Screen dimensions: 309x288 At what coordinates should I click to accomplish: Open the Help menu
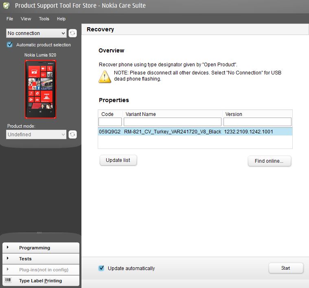(x=61, y=19)
